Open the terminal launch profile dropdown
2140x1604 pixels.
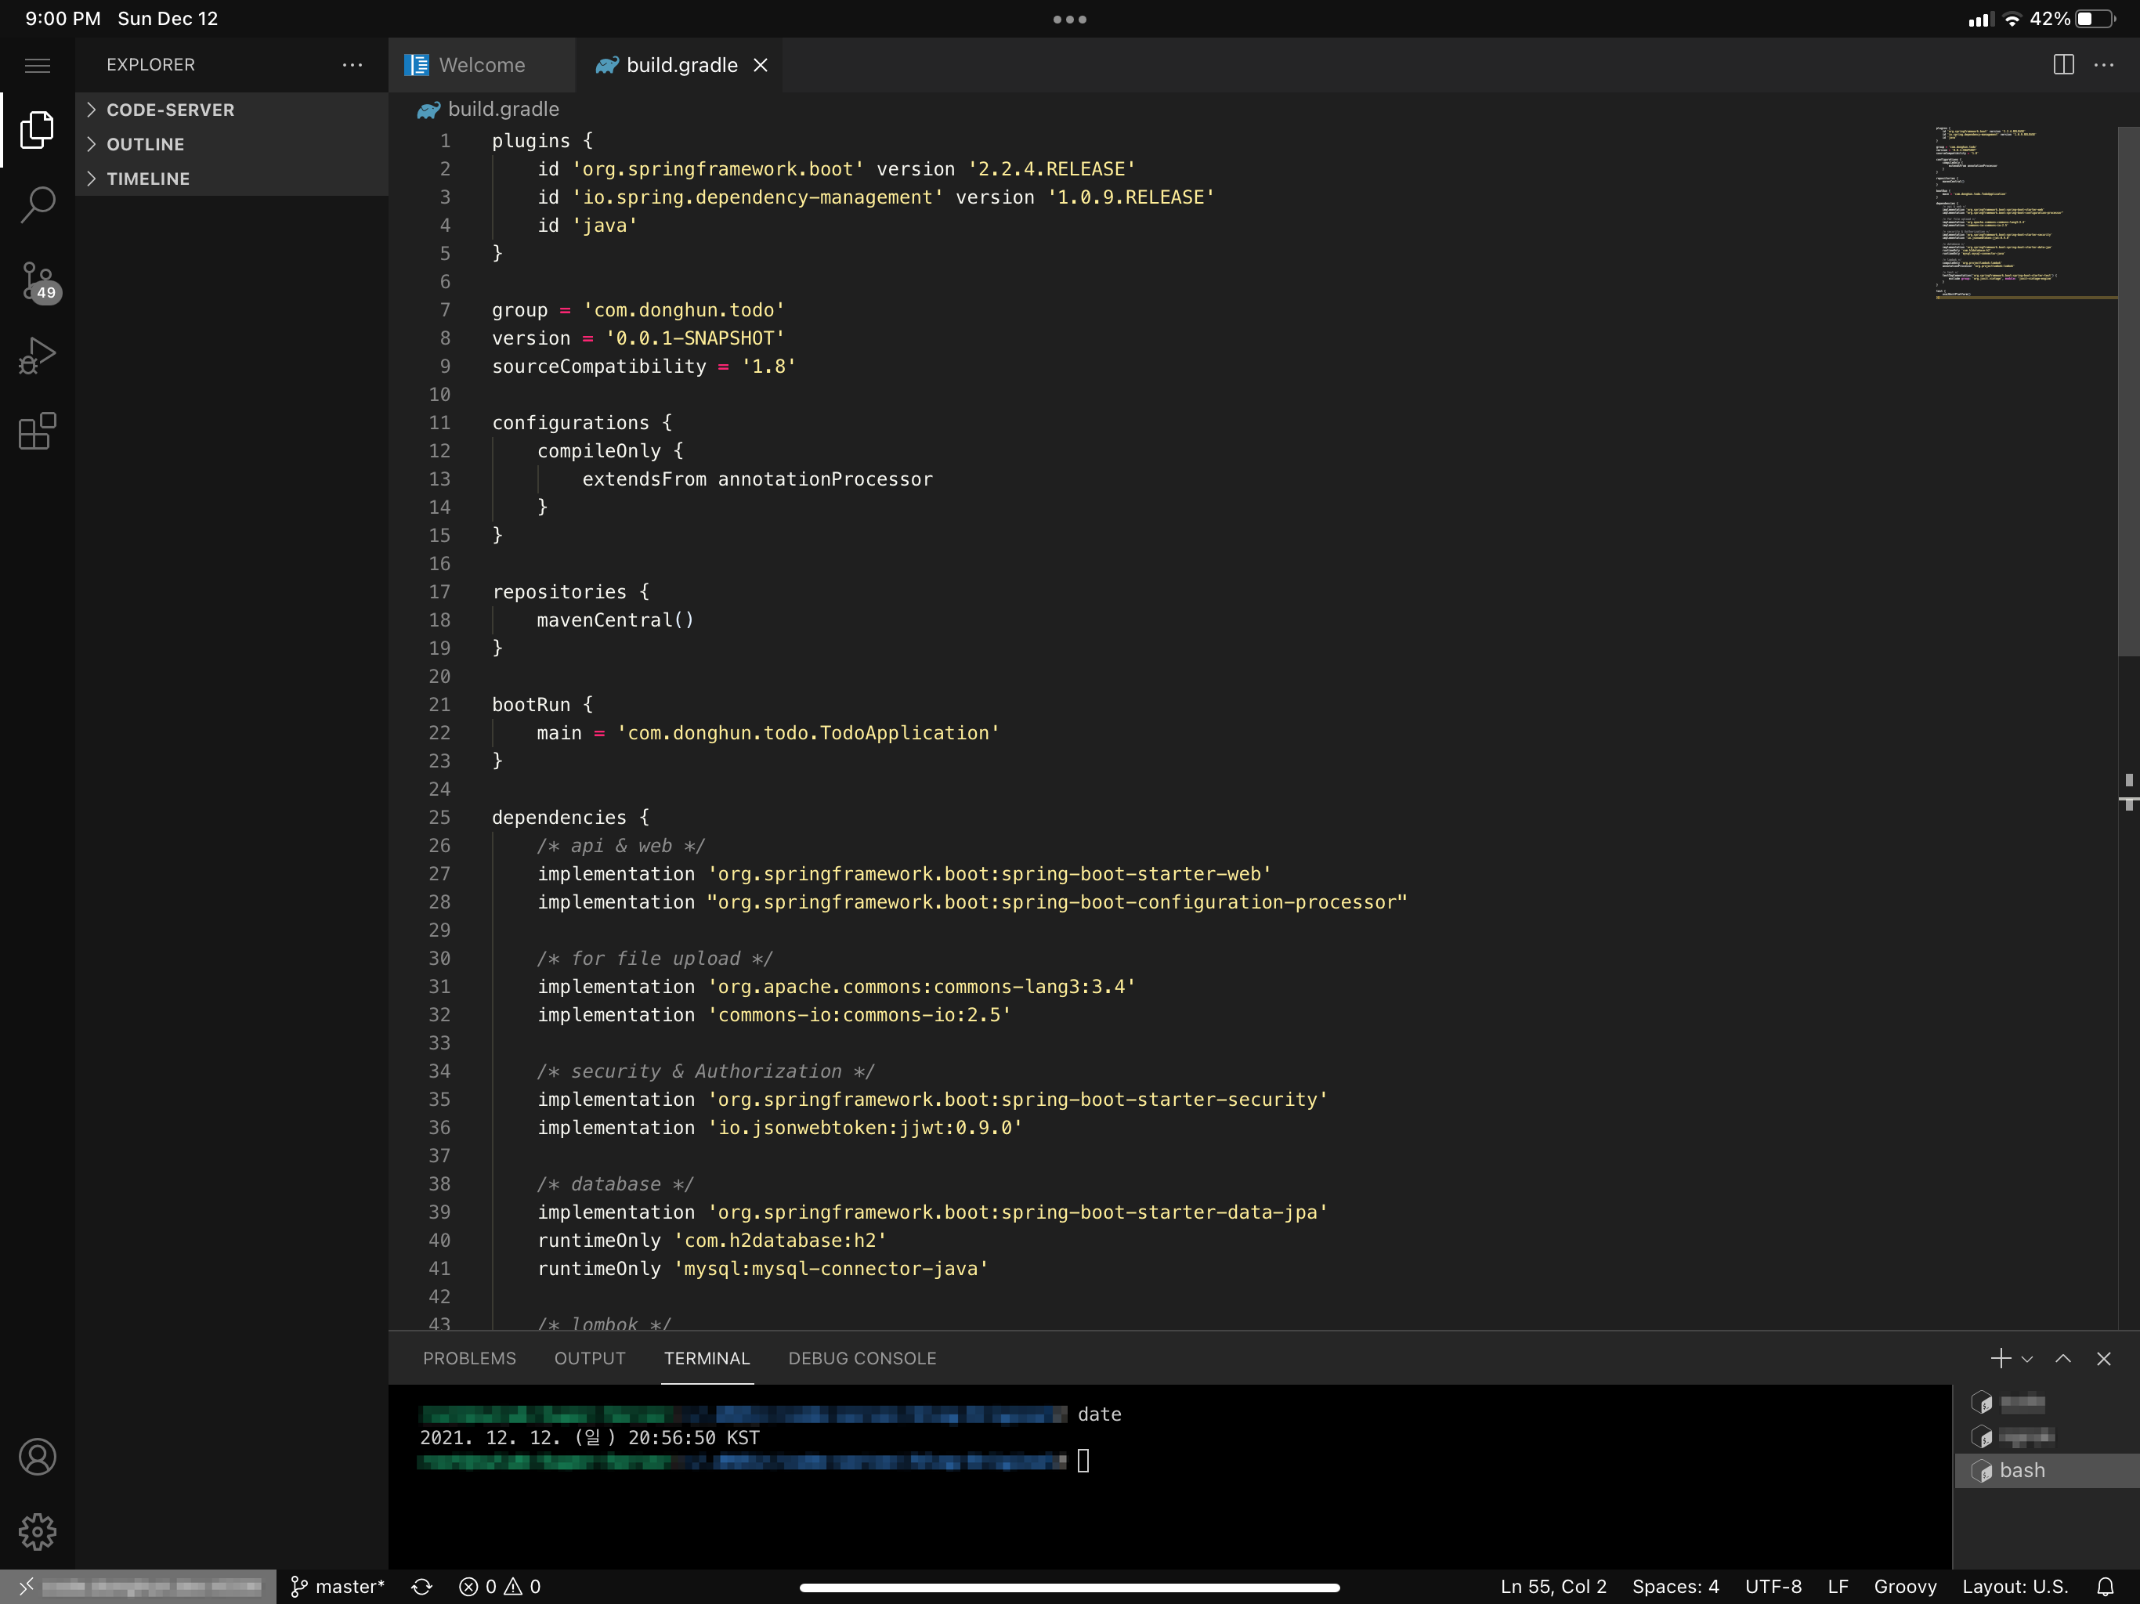pos(2028,1359)
